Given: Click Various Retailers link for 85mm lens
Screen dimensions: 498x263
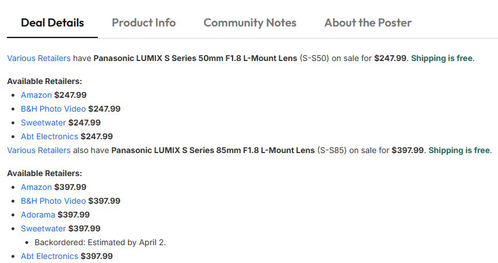Looking at the screenshot, I should (39, 150).
